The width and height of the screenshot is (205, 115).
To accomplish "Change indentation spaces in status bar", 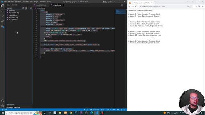I will click(103, 110).
